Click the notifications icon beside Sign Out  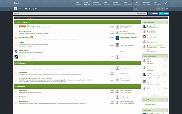30,9
